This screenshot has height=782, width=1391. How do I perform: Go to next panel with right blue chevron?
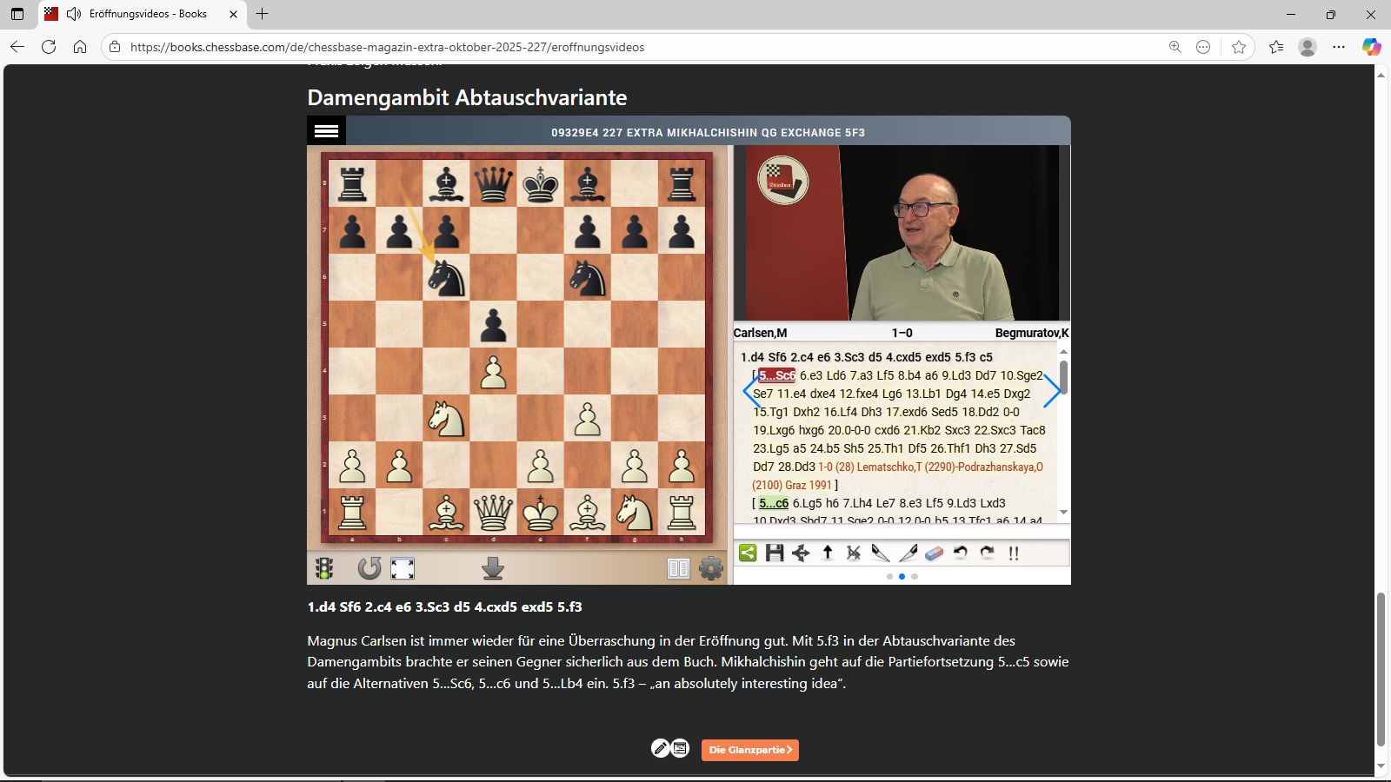tap(1052, 391)
